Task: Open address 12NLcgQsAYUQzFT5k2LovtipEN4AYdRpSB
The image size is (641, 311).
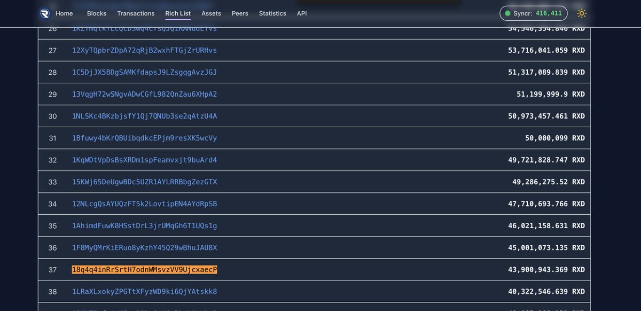Action: tap(144, 204)
